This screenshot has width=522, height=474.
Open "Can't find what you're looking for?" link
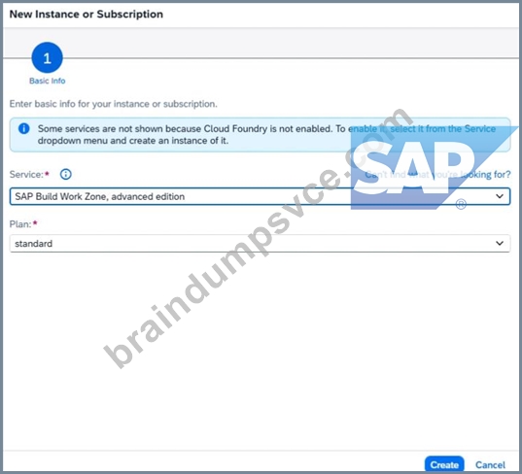pyautogui.click(x=437, y=174)
